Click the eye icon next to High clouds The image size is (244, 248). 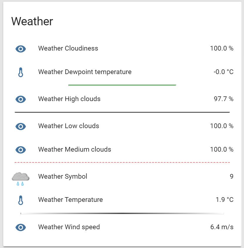21,99
